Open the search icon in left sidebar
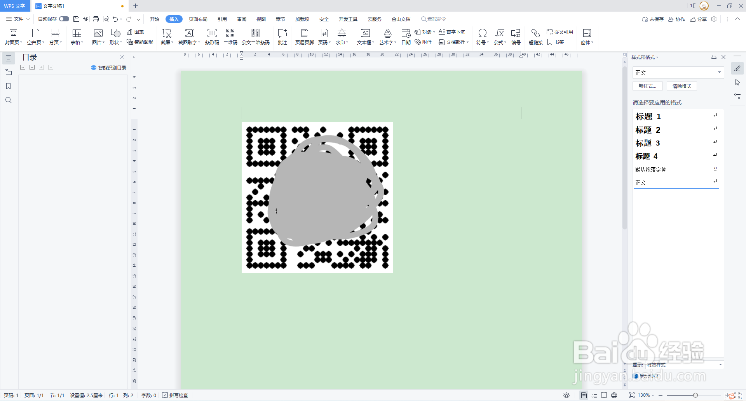This screenshot has height=401, width=746. (9, 100)
